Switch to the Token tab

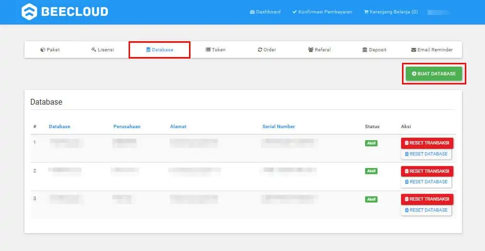click(215, 49)
